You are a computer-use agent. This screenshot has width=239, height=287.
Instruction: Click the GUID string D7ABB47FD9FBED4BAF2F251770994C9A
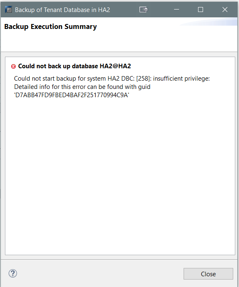point(72,95)
